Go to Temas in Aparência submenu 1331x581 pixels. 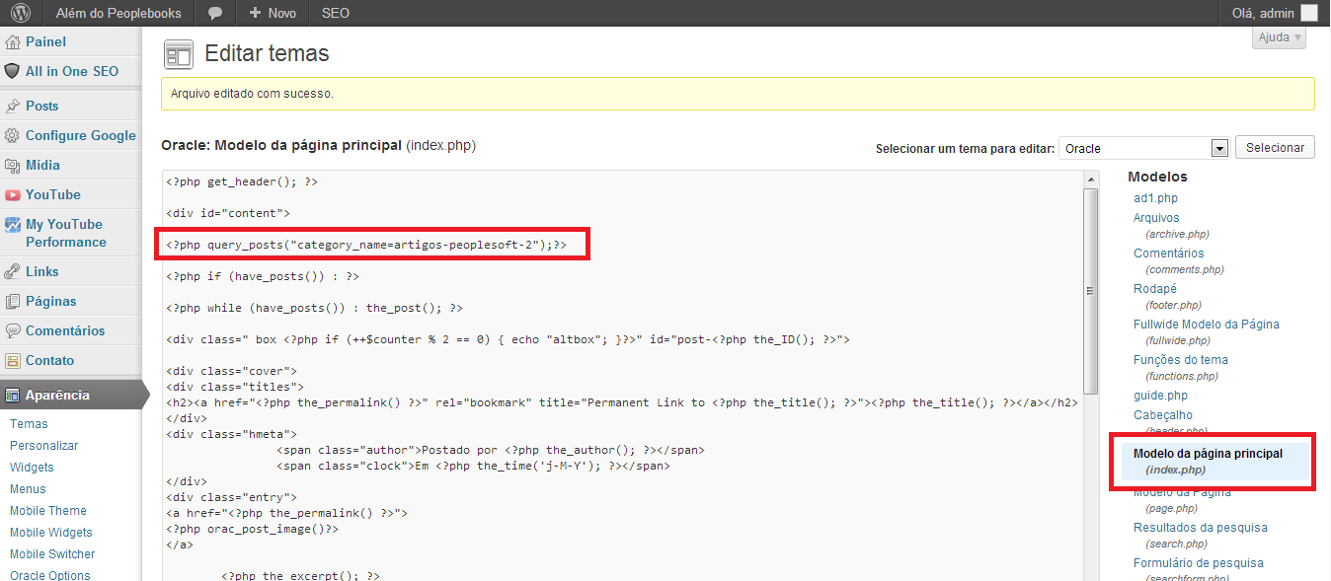tap(29, 424)
